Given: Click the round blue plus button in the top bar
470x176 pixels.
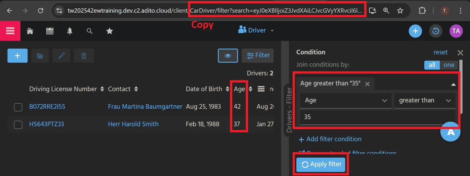Looking at the screenshot, I should click(415, 31).
